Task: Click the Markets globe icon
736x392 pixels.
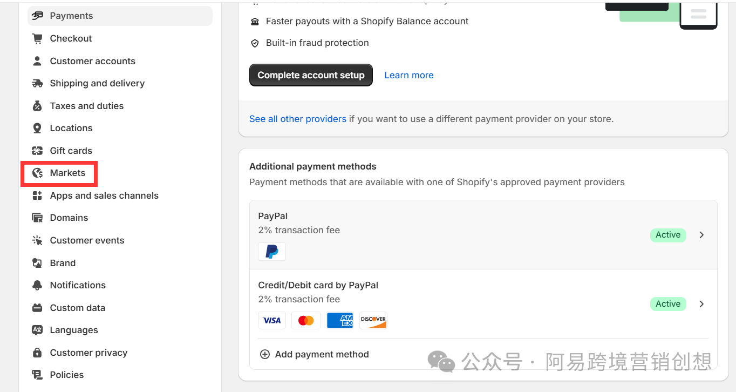Action: [37, 173]
